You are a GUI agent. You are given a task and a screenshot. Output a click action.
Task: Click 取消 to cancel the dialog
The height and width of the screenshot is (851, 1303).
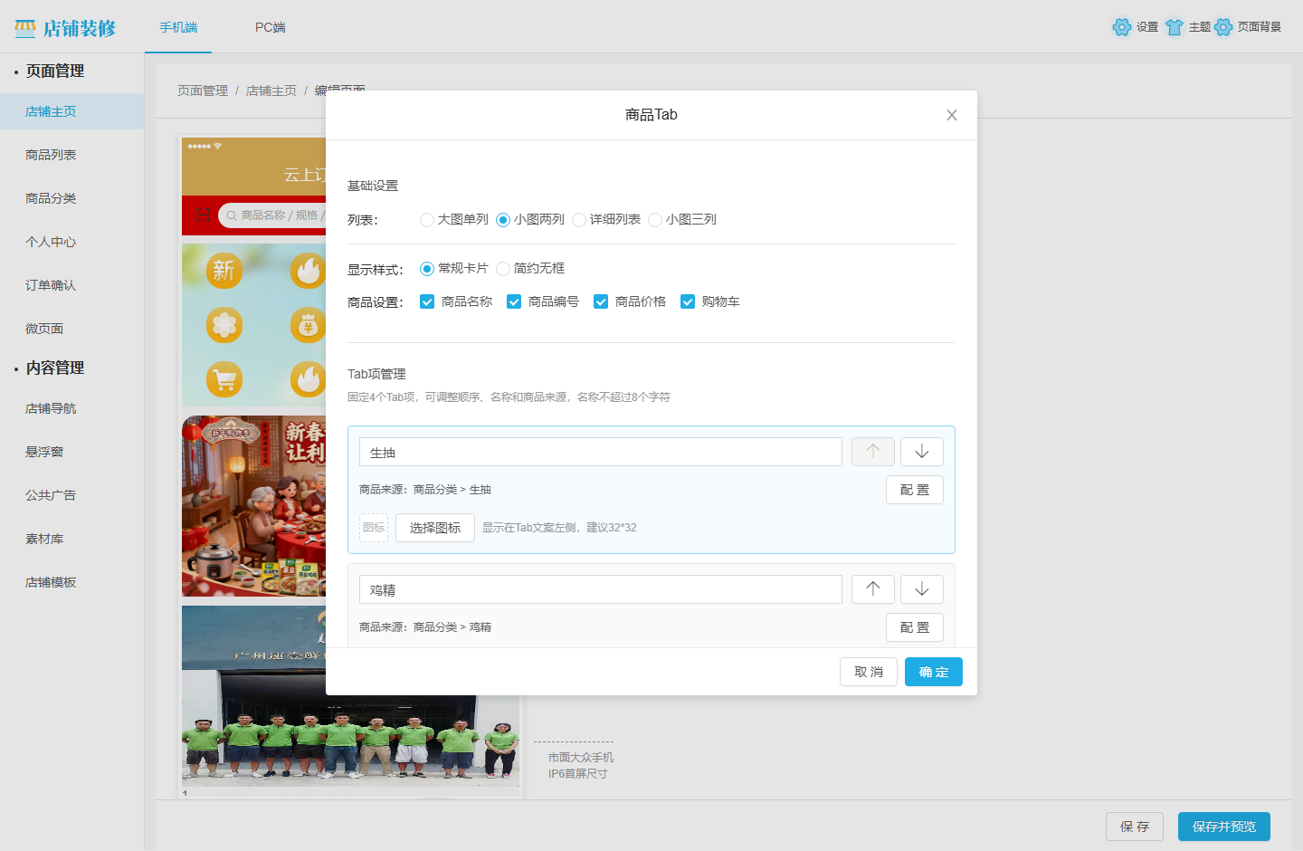point(869,672)
